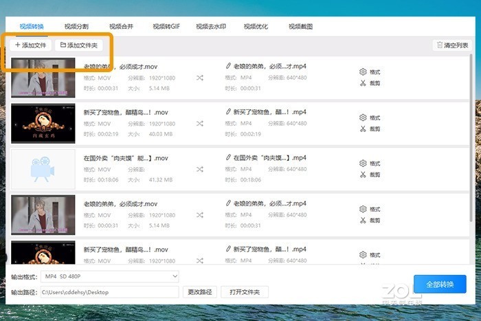Open the 输出格式 dropdown showing MP4 SD 480P
Viewport: 481px width, 321px height.
point(110,276)
